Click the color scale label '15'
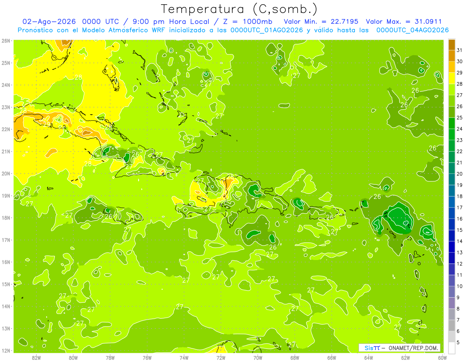 click(x=460, y=230)
